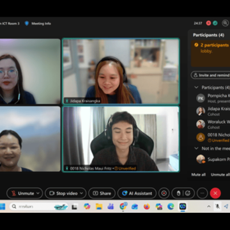Click the location arrow tray icon
This screenshot has width=230, height=230.
[226, 206]
